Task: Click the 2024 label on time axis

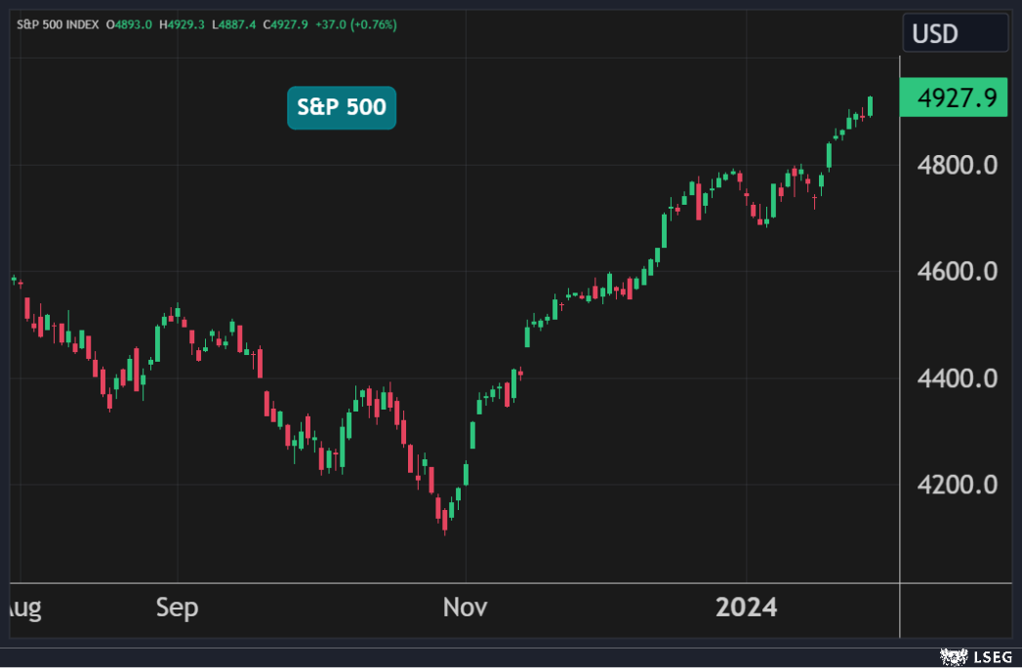Action: click(x=747, y=609)
